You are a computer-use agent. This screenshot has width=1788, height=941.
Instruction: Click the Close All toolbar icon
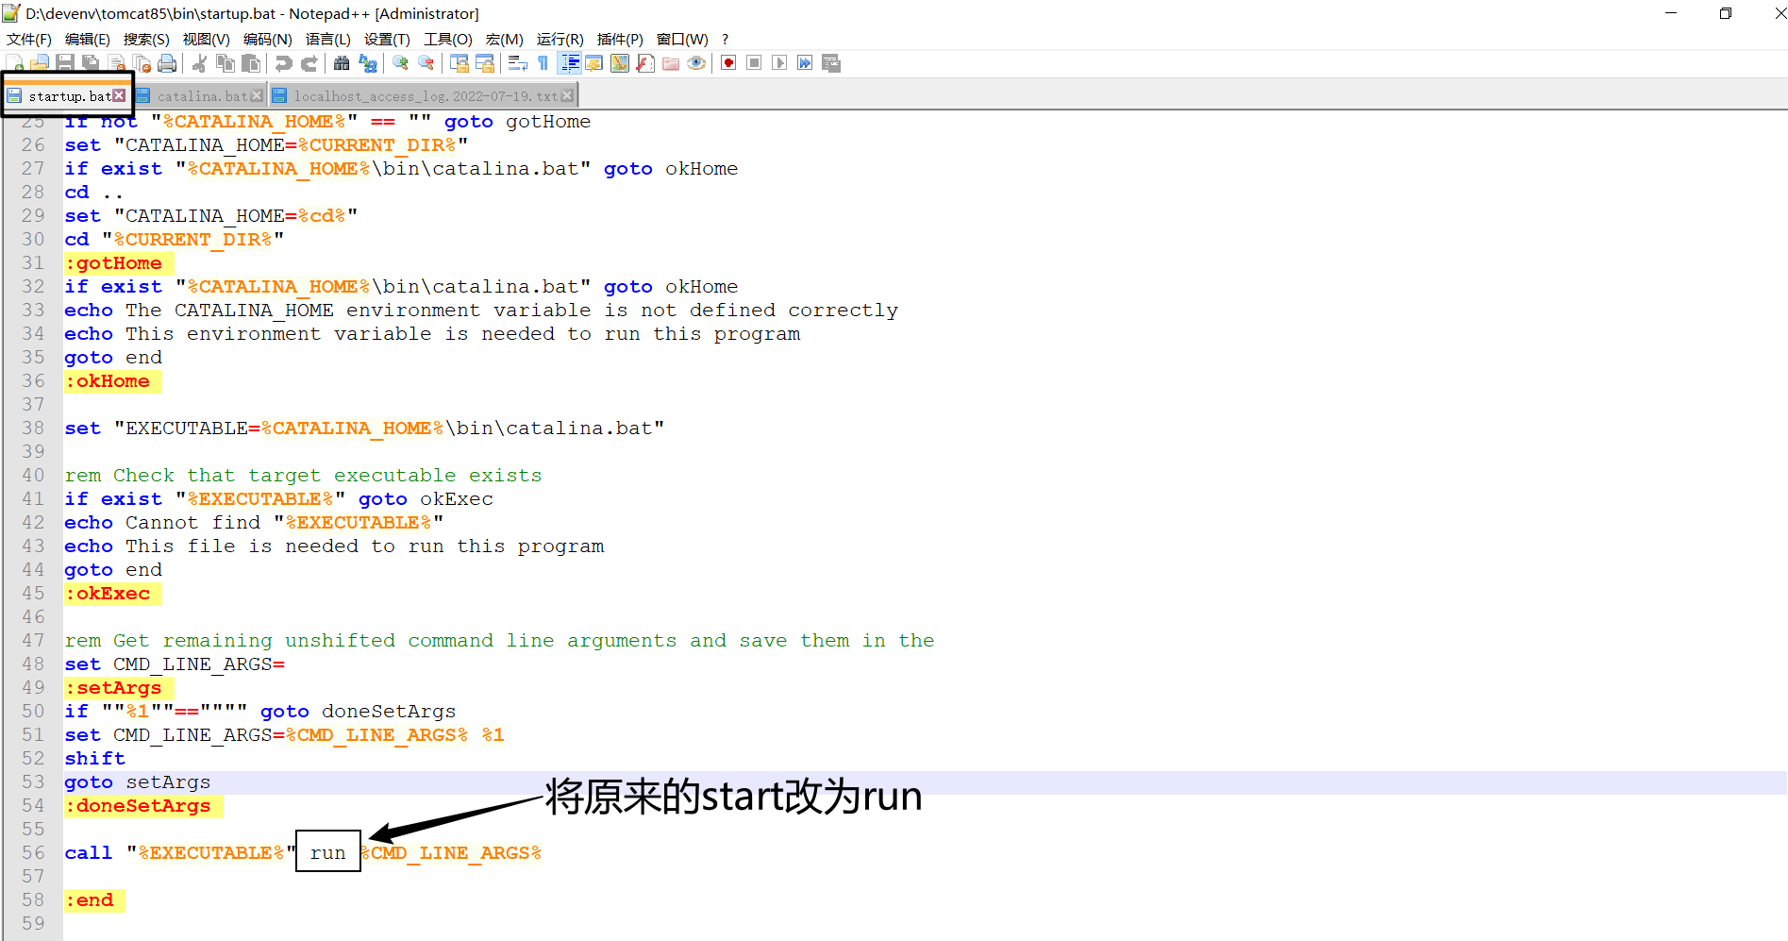pyautogui.click(x=142, y=63)
